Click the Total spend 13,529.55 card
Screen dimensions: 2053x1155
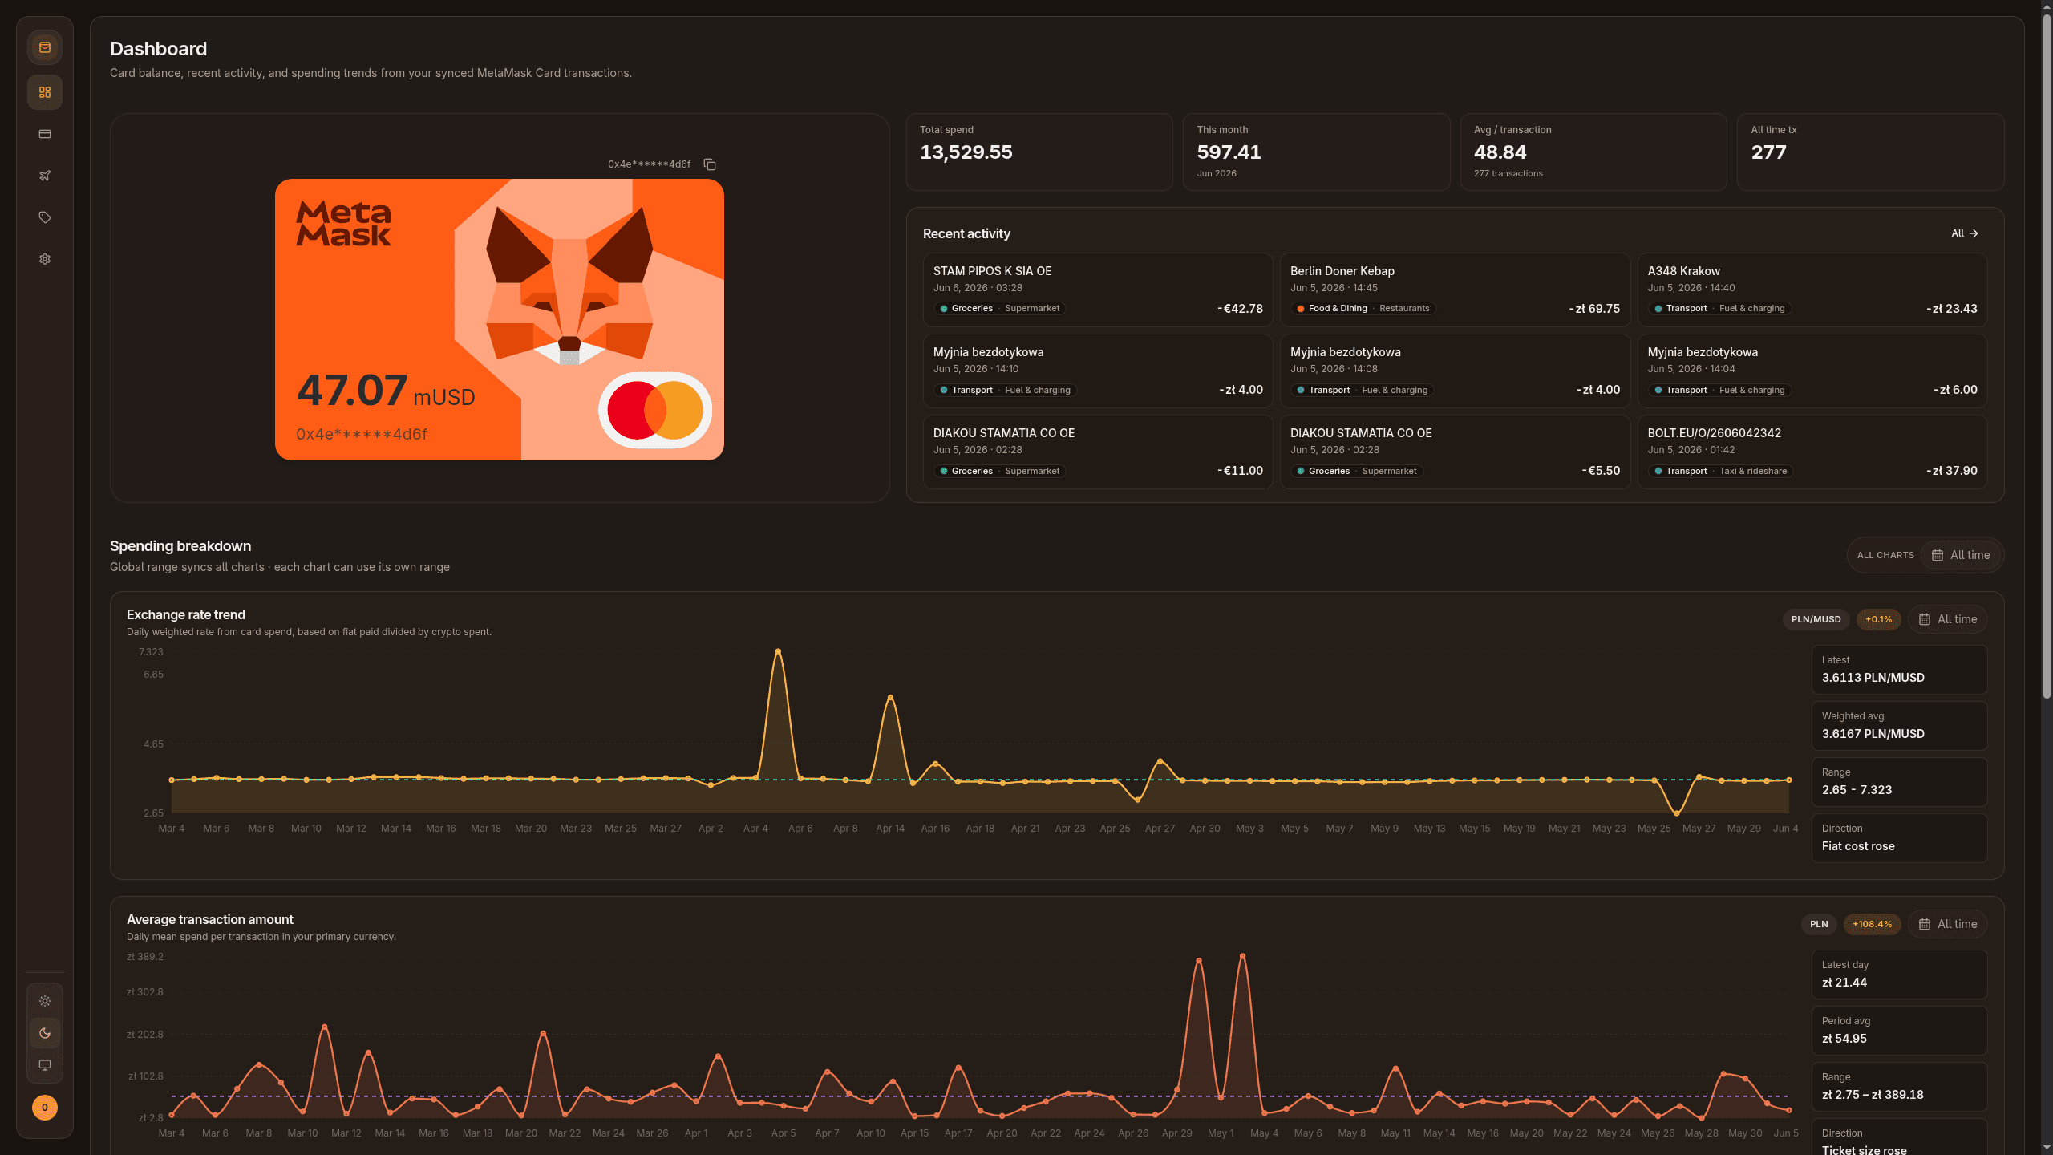pos(1039,152)
